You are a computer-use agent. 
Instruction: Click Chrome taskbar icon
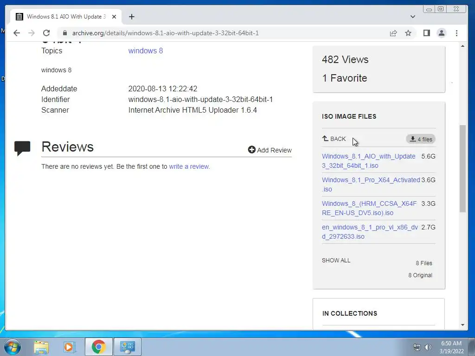pyautogui.click(x=98, y=347)
